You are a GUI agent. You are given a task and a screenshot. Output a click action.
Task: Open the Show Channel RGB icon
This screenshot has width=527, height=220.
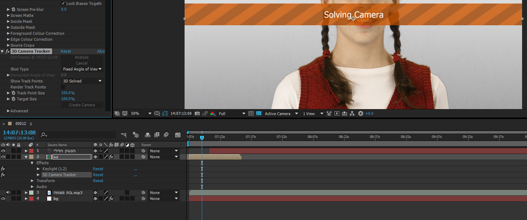coord(212,114)
